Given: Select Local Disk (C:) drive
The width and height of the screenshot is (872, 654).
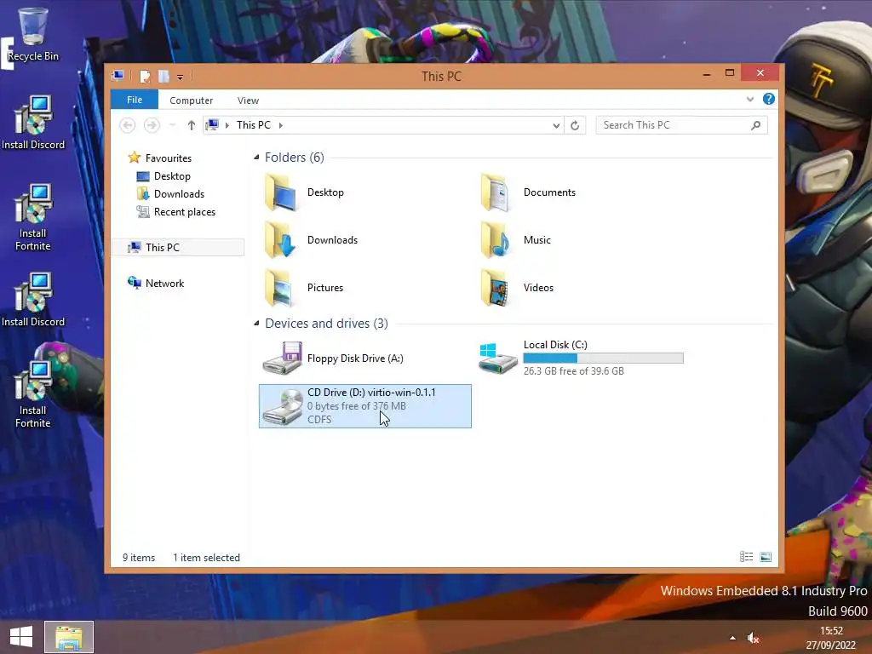Looking at the screenshot, I should pos(581,359).
